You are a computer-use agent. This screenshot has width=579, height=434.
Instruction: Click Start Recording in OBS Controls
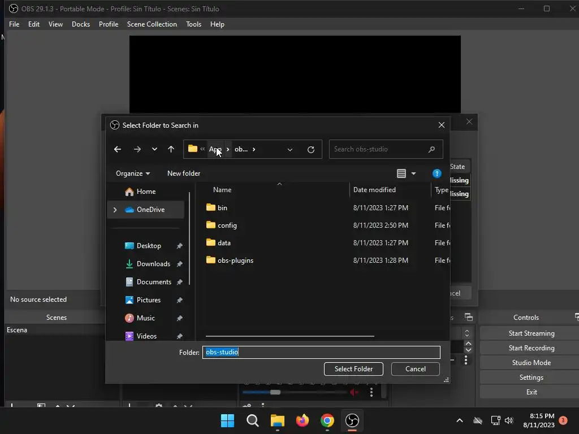pos(532,348)
